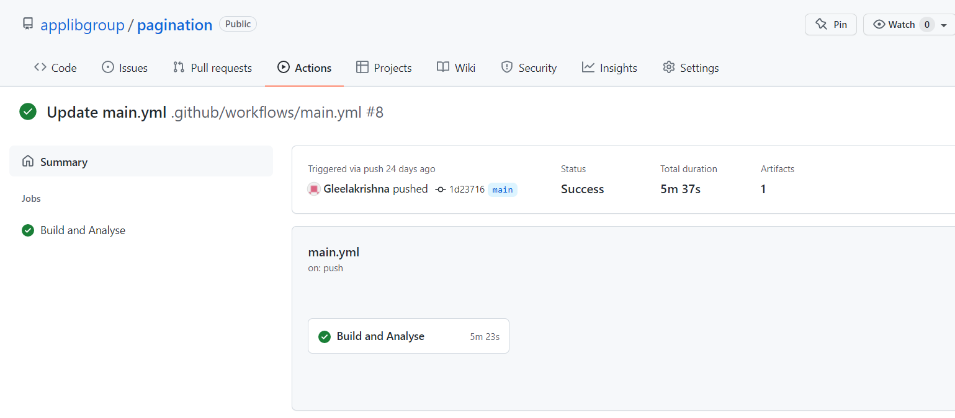Open commit 1d23716 link
Screen dimensions: 955x418
click(467, 189)
